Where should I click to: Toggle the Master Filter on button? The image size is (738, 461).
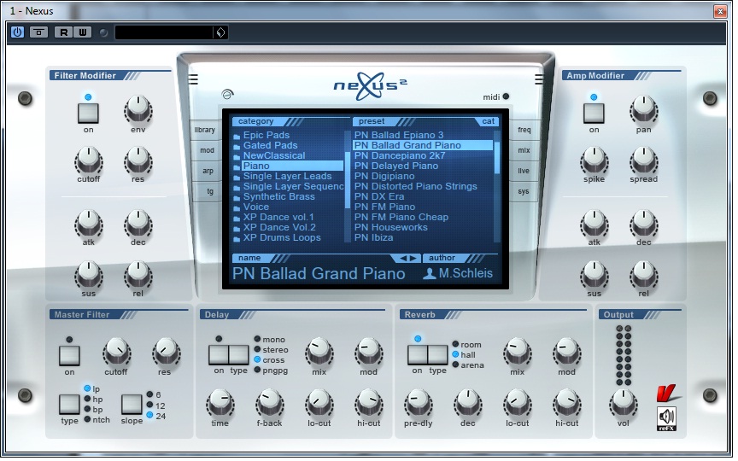coord(69,356)
